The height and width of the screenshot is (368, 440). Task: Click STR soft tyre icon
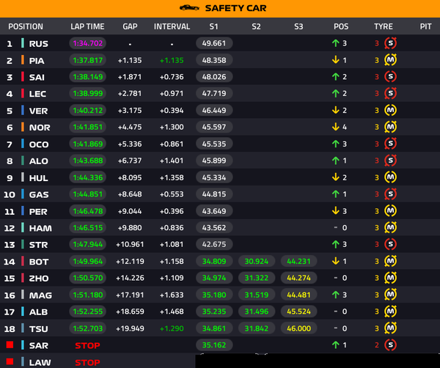click(390, 244)
